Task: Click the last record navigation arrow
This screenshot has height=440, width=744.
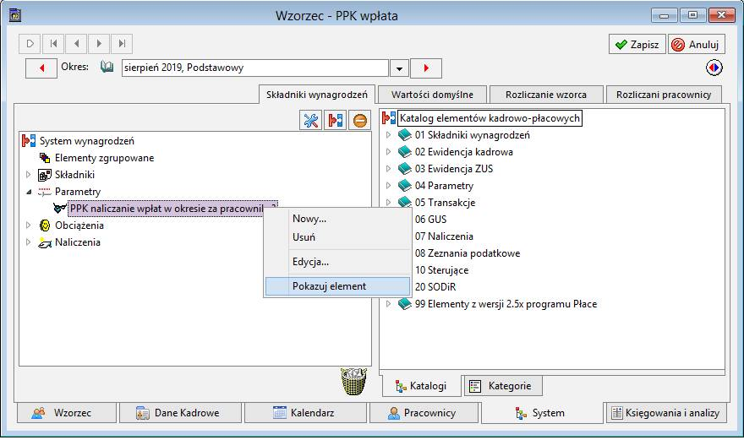Action: pyautogui.click(x=122, y=43)
